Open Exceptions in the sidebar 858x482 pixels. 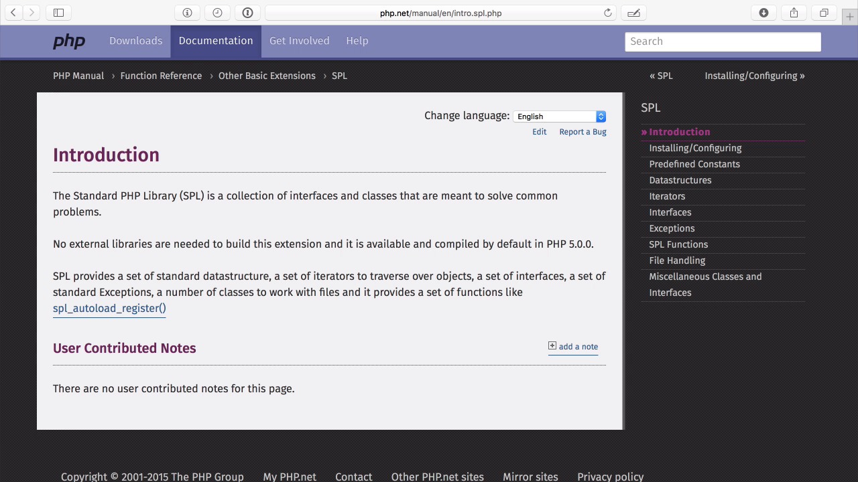point(672,228)
